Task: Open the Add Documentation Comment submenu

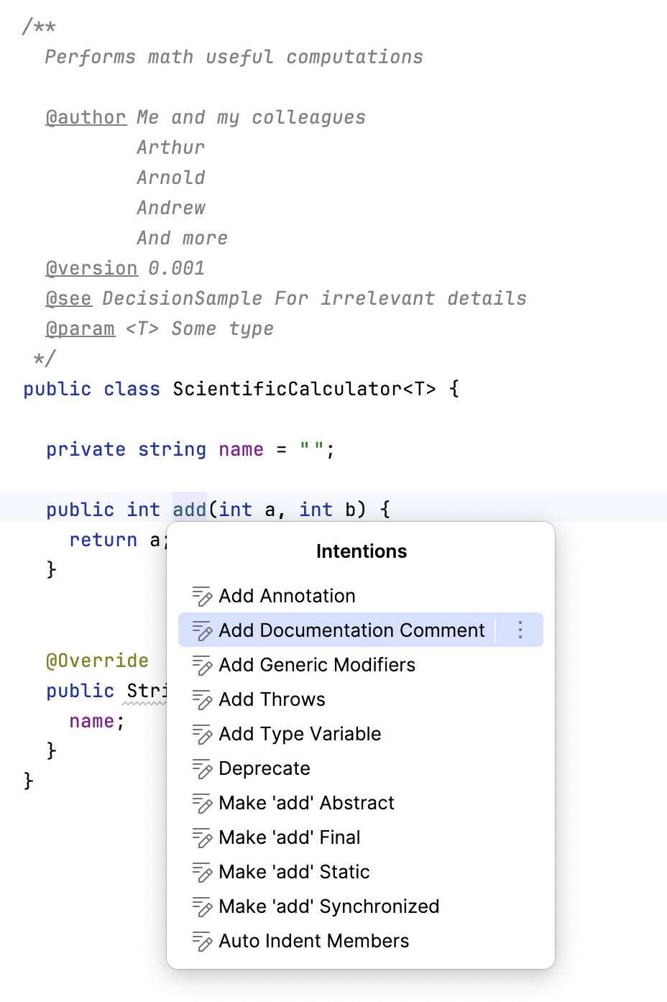Action: pyautogui.click(x=520, y=630)
